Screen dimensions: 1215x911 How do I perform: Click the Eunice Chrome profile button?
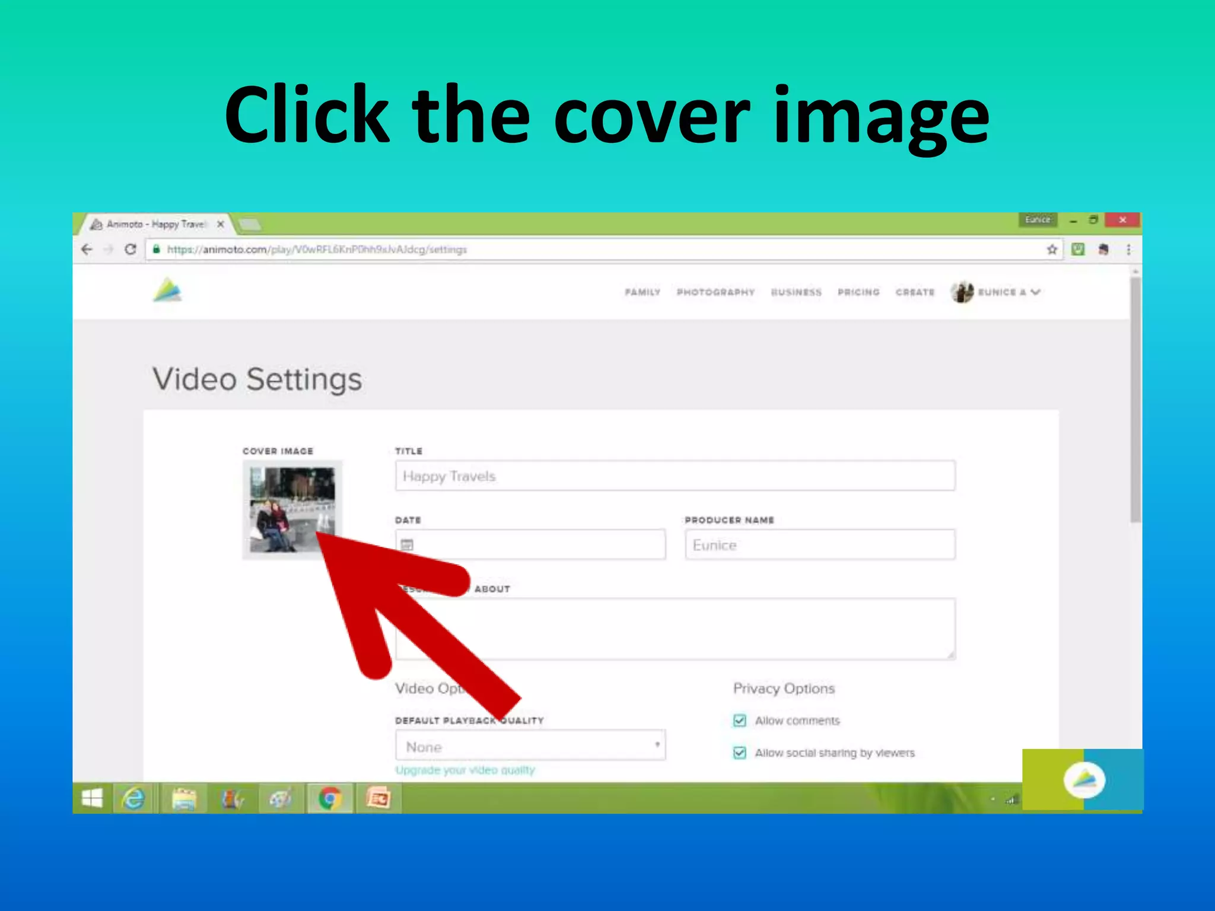click(x=1038, y=219)
